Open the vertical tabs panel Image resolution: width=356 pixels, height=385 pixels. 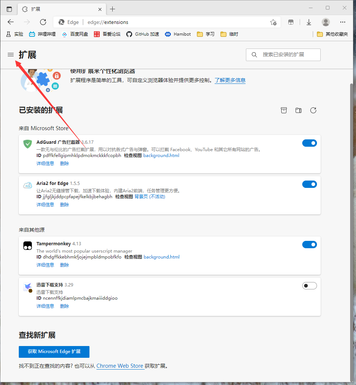coord(9,9)
